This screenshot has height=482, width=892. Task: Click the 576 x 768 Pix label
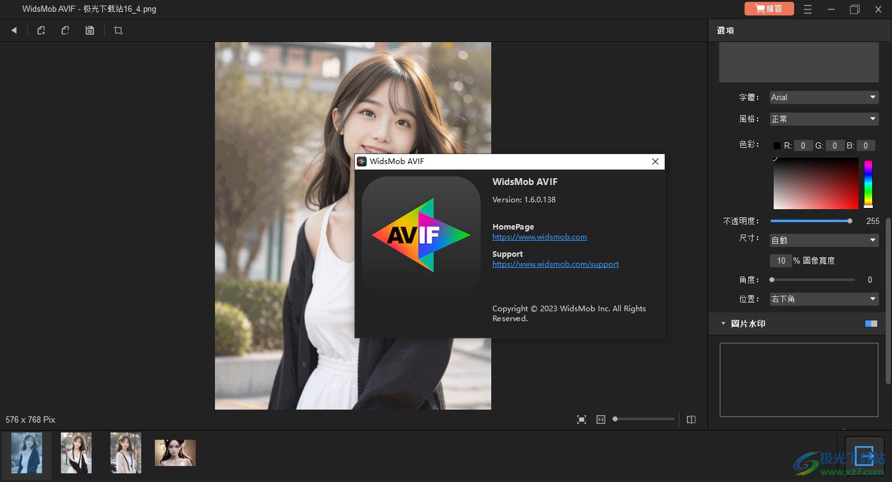click(x=30, y=420)
